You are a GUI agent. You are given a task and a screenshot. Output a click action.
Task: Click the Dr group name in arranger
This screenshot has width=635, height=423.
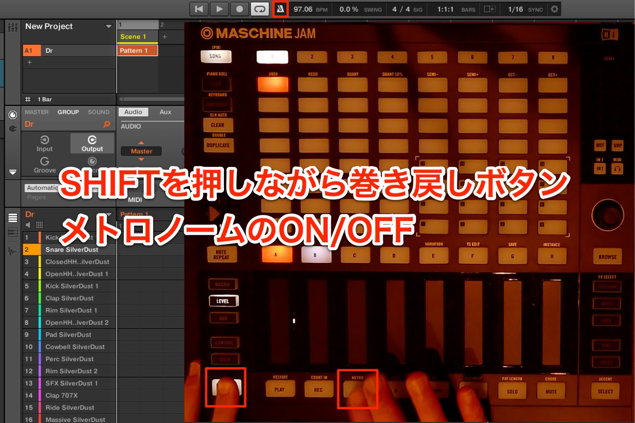[49, 51]
